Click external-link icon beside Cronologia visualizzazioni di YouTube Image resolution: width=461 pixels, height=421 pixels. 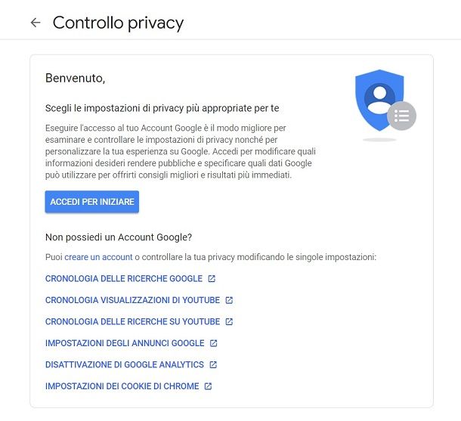coord(229,300)
